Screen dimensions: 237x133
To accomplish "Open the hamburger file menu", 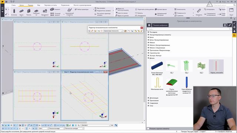I will point(2,9).
